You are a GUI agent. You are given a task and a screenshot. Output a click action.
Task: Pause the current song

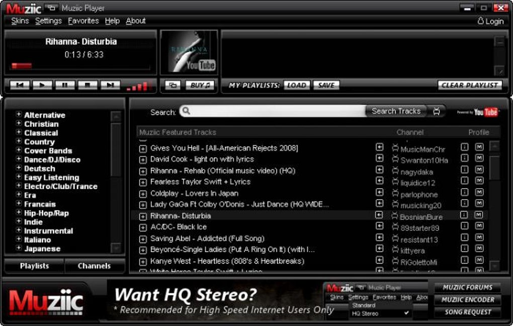pos(65,85)
